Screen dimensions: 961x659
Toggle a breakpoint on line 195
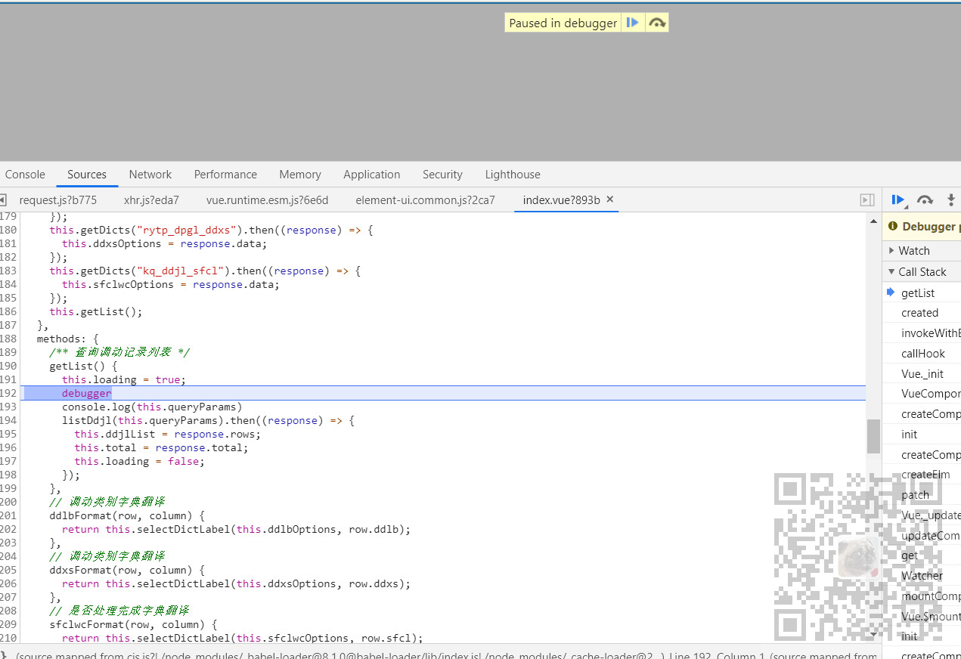[x=9, y=434]
